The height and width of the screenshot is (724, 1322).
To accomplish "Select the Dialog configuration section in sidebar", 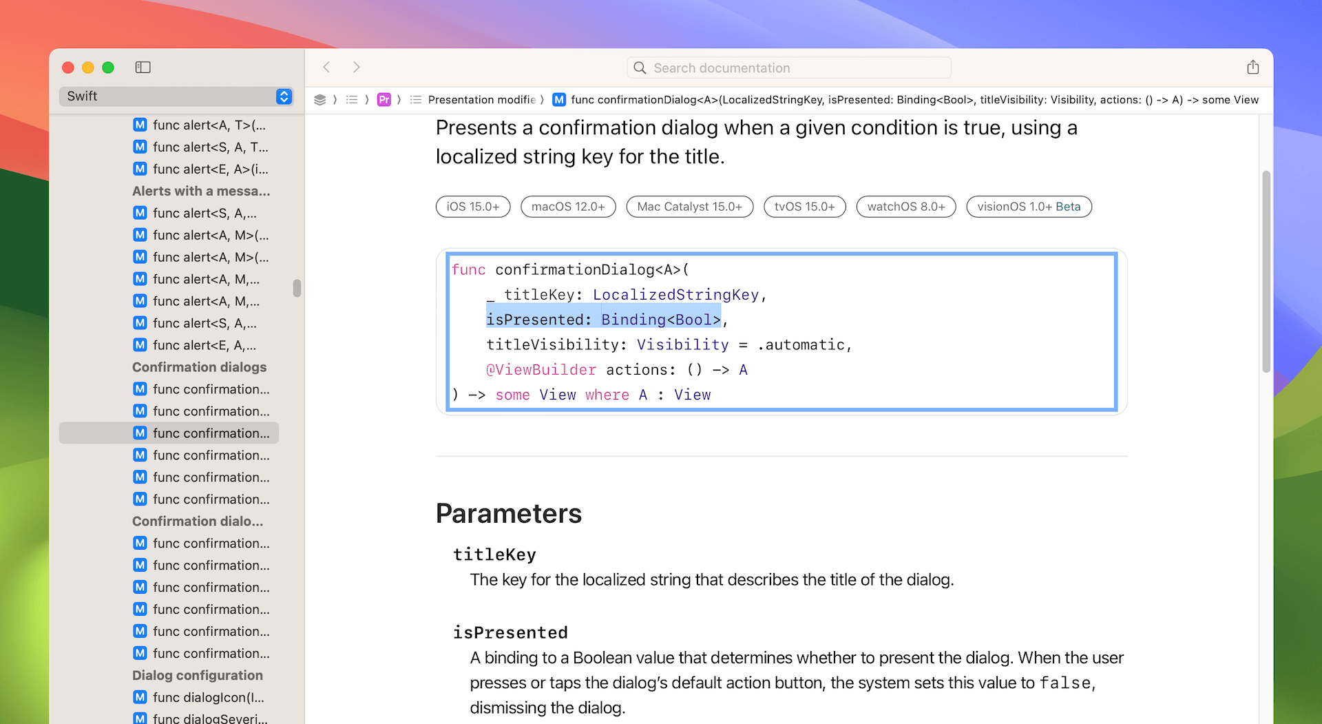I will 198,675.
